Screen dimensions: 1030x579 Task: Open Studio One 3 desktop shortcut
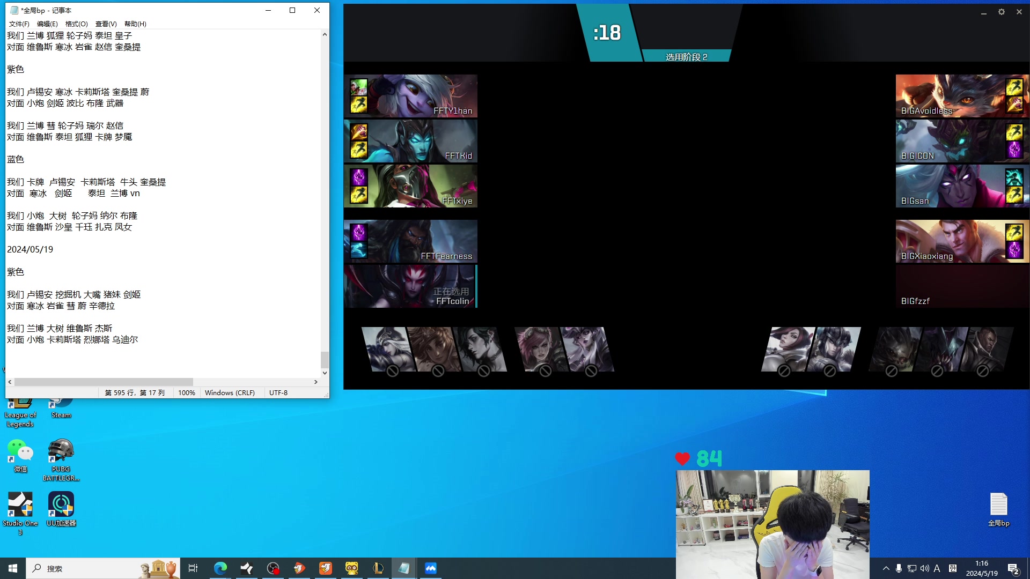pos(20,514)
